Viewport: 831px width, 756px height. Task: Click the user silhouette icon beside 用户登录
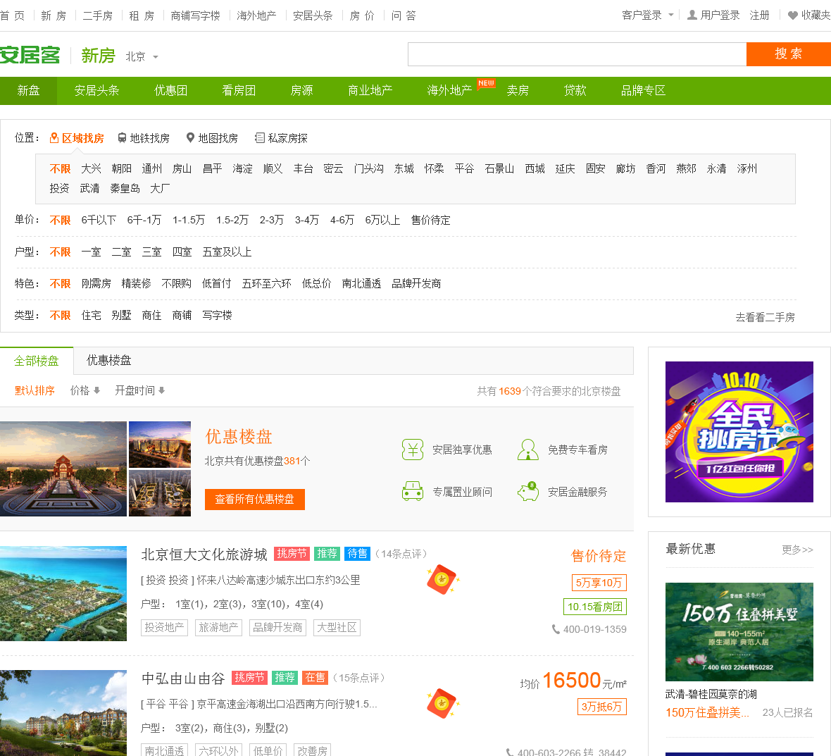(x=692, y=15)
